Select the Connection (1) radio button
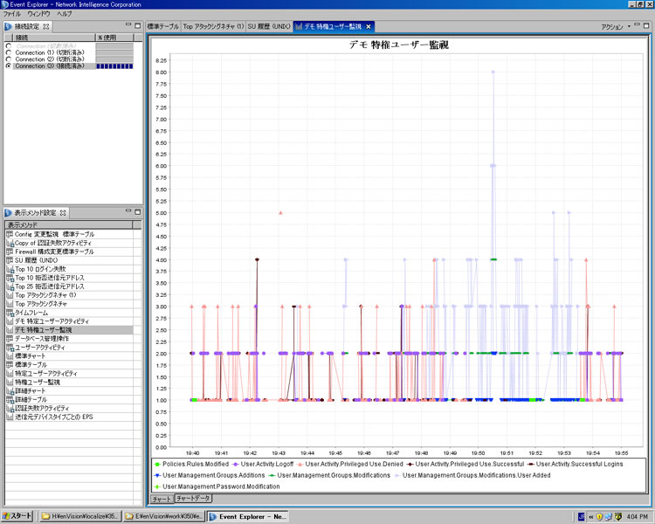655x524 pixels. pos(8,52)
